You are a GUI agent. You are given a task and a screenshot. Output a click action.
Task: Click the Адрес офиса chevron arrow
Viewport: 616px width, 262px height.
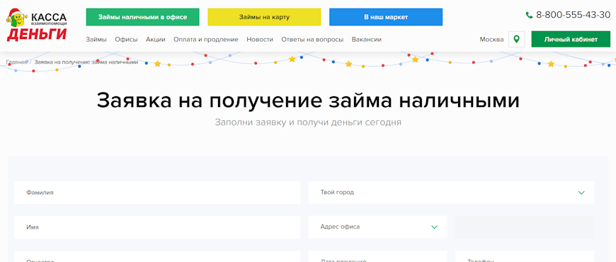pos(435,227)
